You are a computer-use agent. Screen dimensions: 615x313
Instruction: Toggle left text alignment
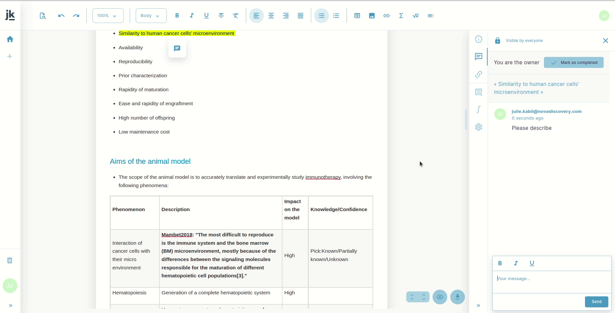click(x=256, y=16)
